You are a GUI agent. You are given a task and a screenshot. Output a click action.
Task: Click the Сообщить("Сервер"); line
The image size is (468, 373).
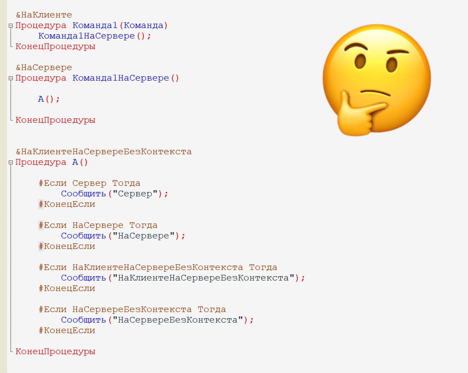tap(114, 194)
